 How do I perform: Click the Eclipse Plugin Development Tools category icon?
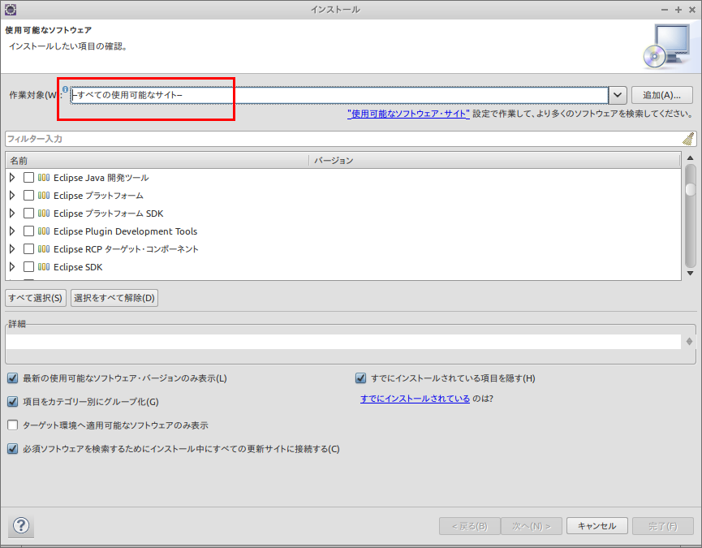[x=44, y=231]
